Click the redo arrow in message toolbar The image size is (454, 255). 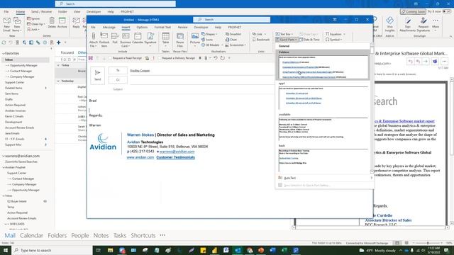pyautogui.click(x=222, y=58)
